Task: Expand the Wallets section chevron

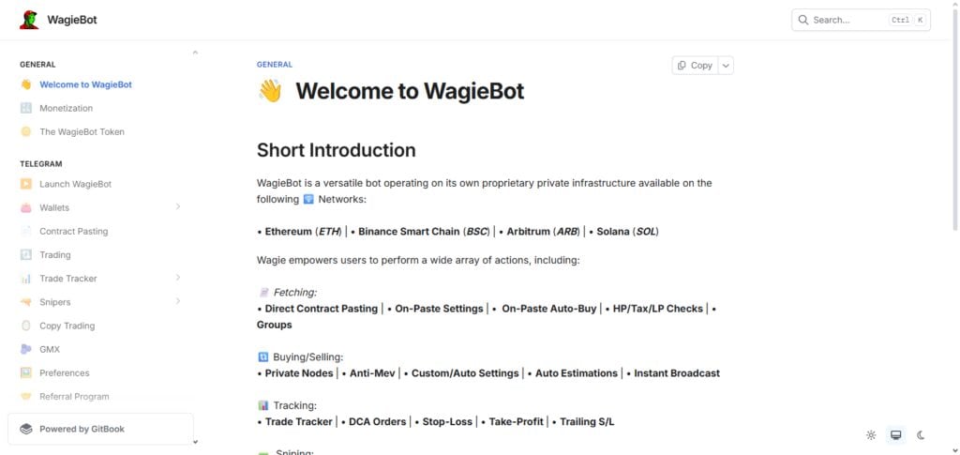Action: [x=177, y=207]
